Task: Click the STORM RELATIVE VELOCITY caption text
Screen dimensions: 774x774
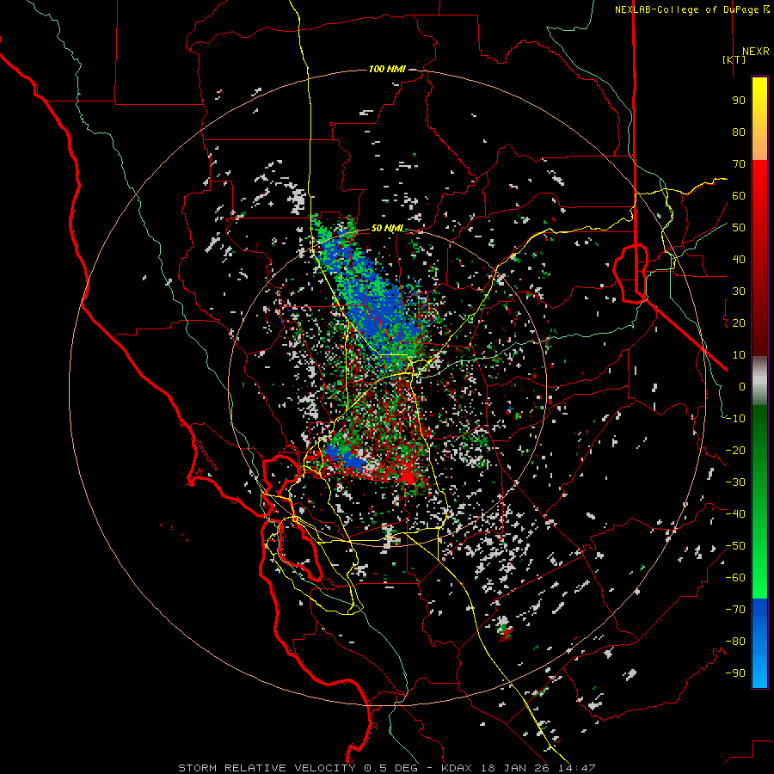Action: point(267,768)
